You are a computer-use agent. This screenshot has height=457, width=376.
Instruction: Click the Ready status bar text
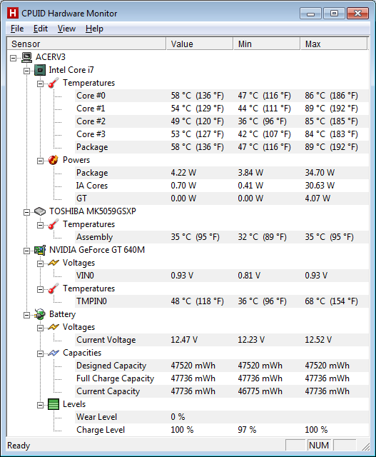coord(19,446)
